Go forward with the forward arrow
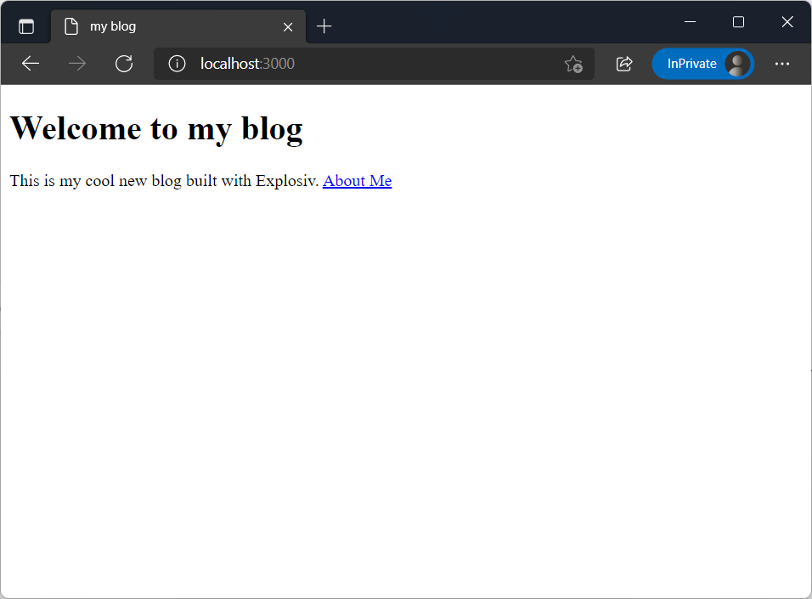Image resolution: width=812 pixels, height=599 pixels. pos(77,64)
